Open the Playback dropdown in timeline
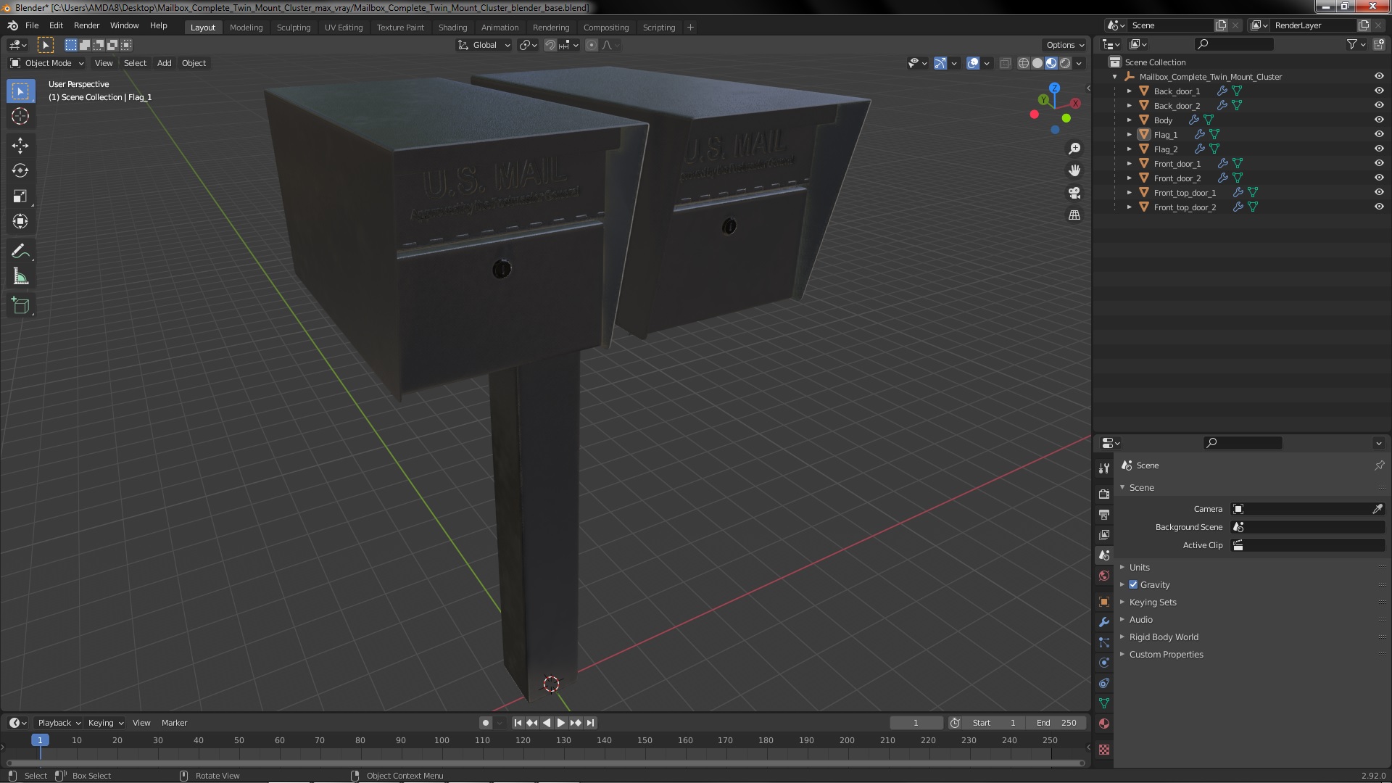The height and width of the screenshot is (783, 1392). click(x=58, y=723)
